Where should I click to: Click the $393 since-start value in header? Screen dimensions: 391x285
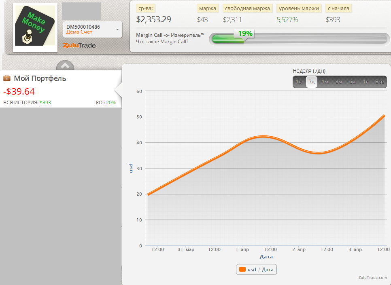tap(333, 20)
